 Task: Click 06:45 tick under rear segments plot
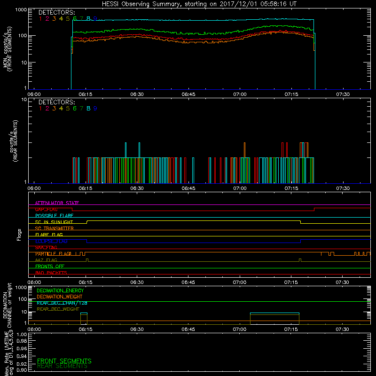click(x=188, y=188)
